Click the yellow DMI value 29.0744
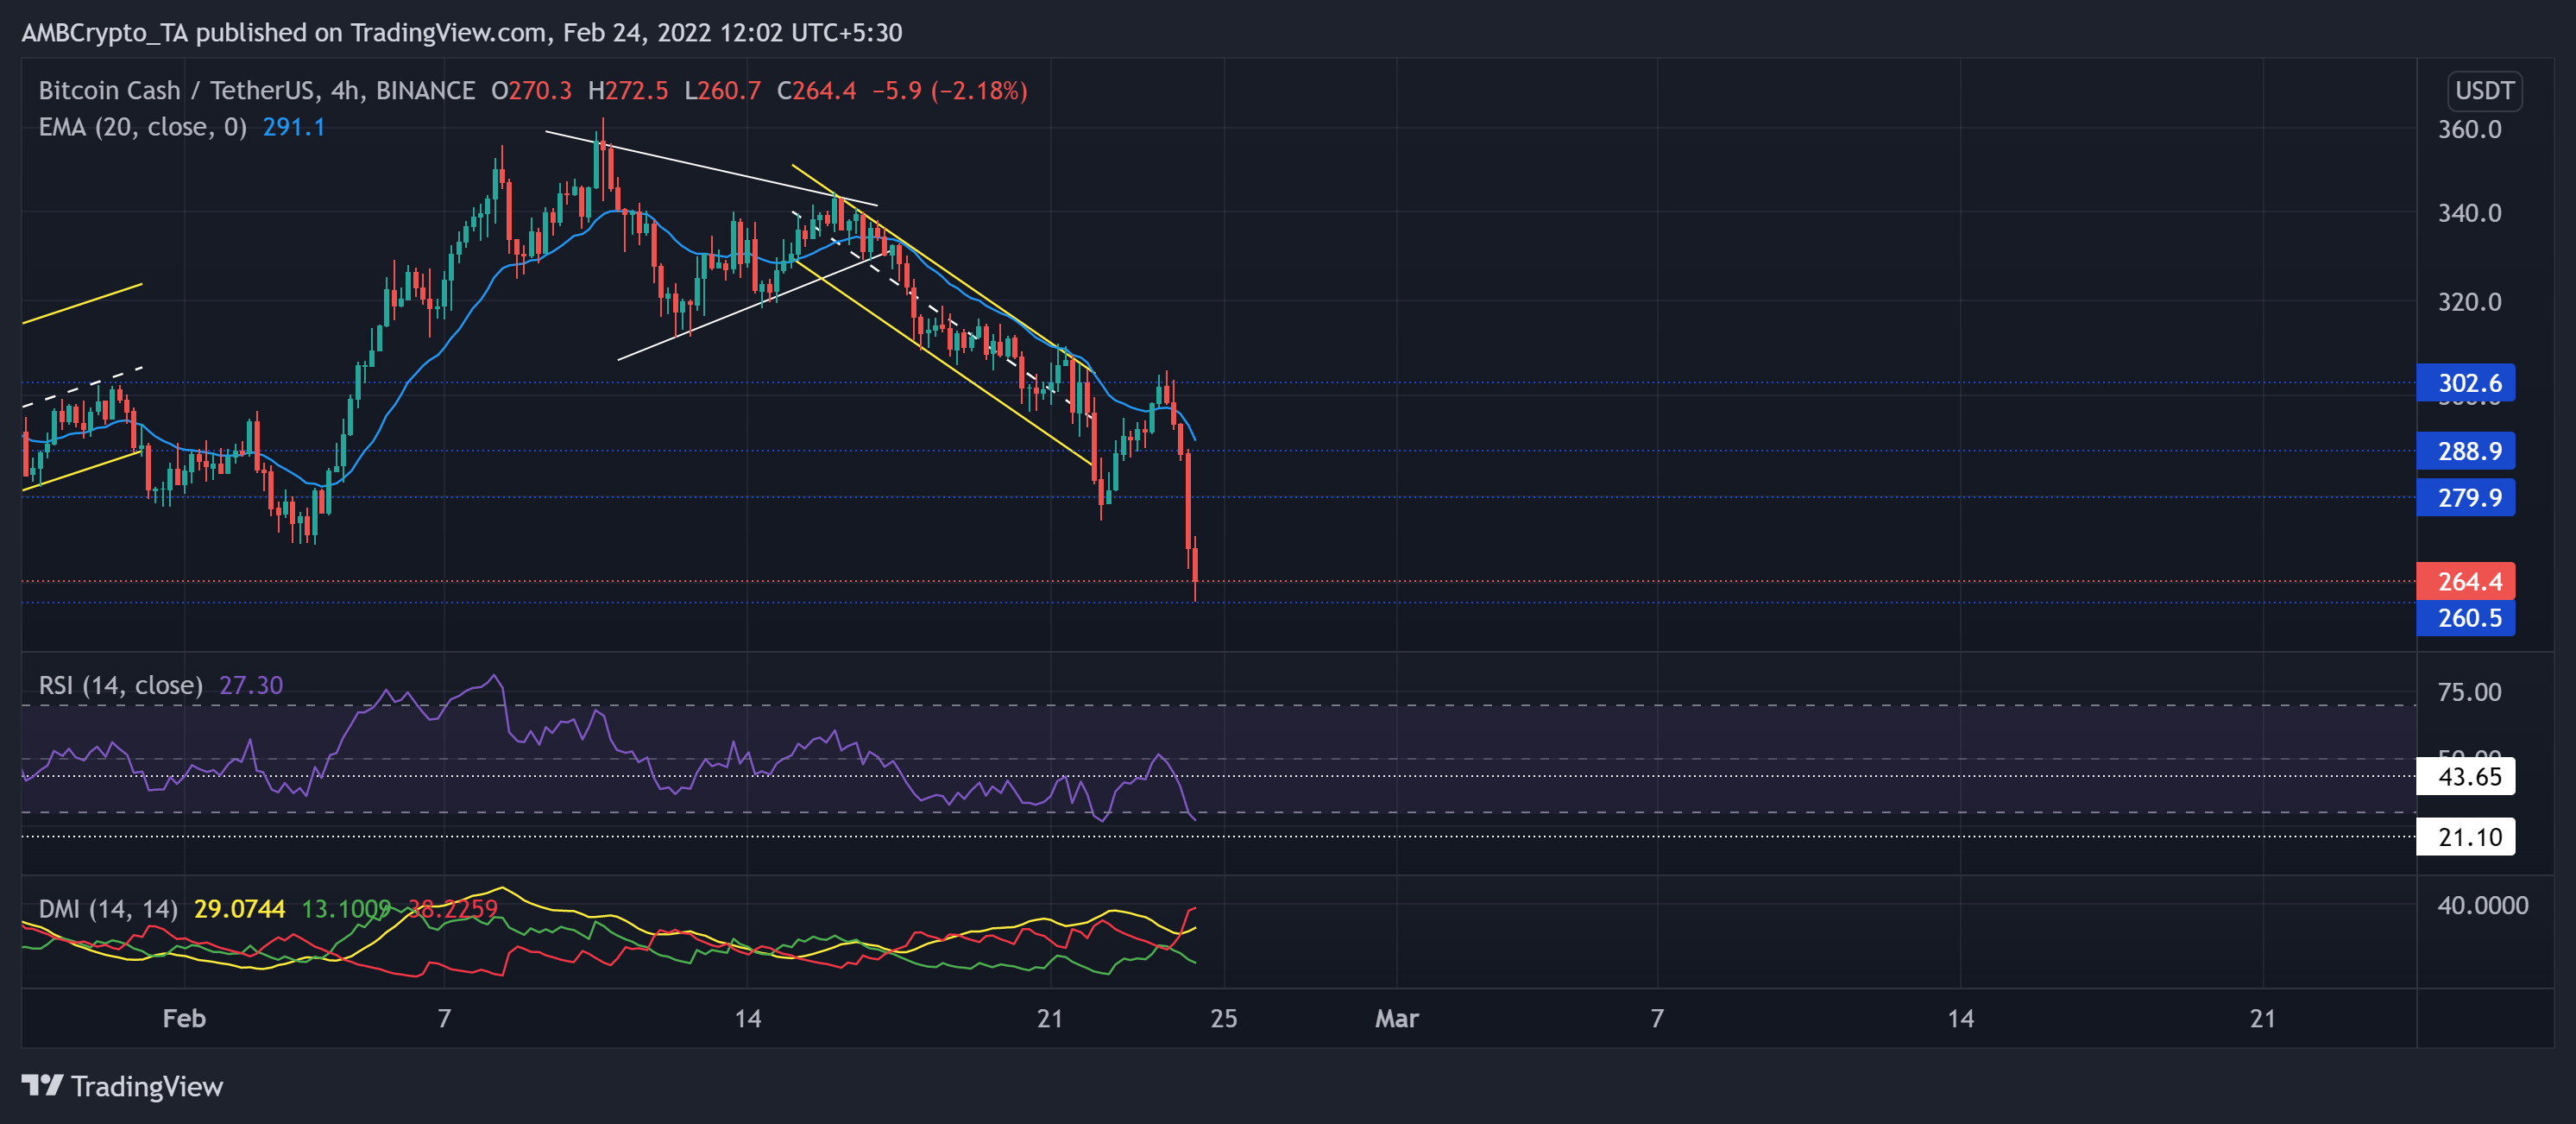 click(x=239, y=908)
